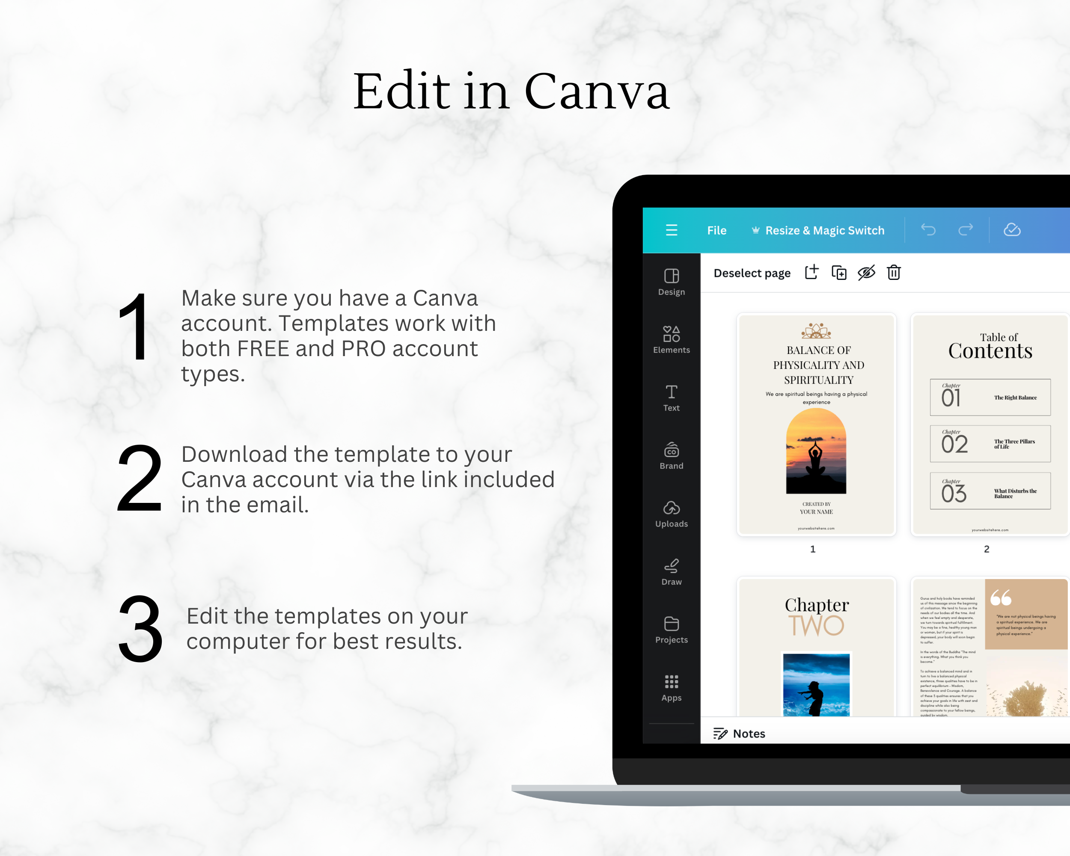The image size is (1070, 856).
Task: Click the undo arrow icon
Action: coord(927,231)
